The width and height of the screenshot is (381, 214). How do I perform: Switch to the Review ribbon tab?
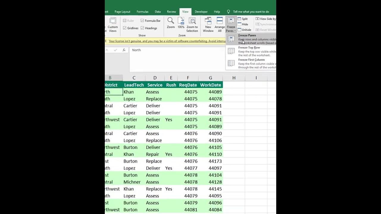click(x=171, y=12)
